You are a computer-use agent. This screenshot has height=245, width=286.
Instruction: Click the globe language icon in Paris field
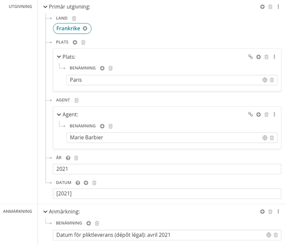pos(265,80)
